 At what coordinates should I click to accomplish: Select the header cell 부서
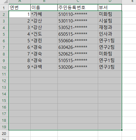tap(110, 7)
